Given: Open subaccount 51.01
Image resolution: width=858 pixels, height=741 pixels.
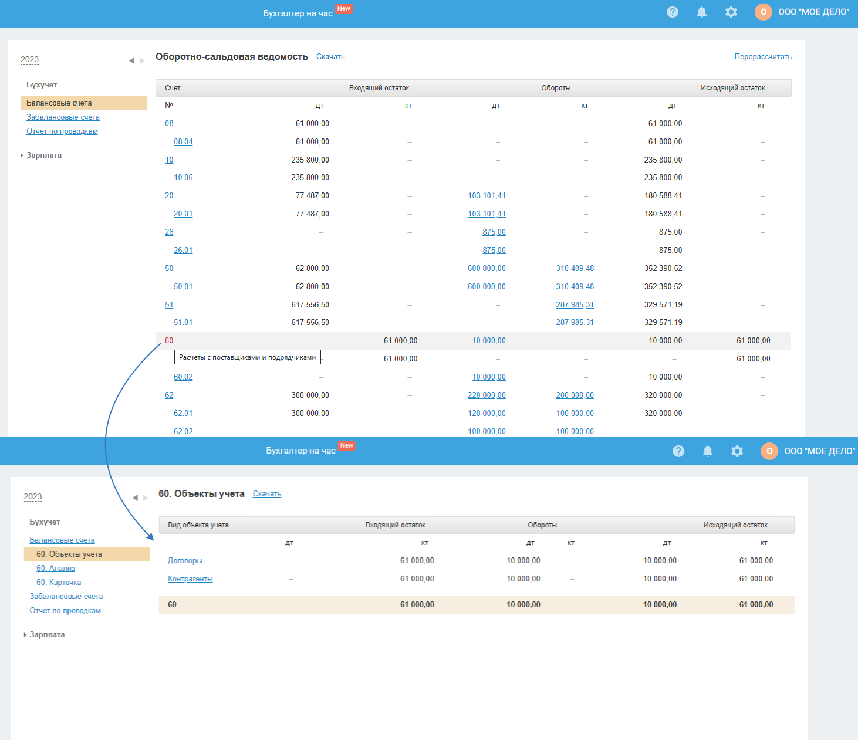Looking at the screenshot, I should coord(183,323).
